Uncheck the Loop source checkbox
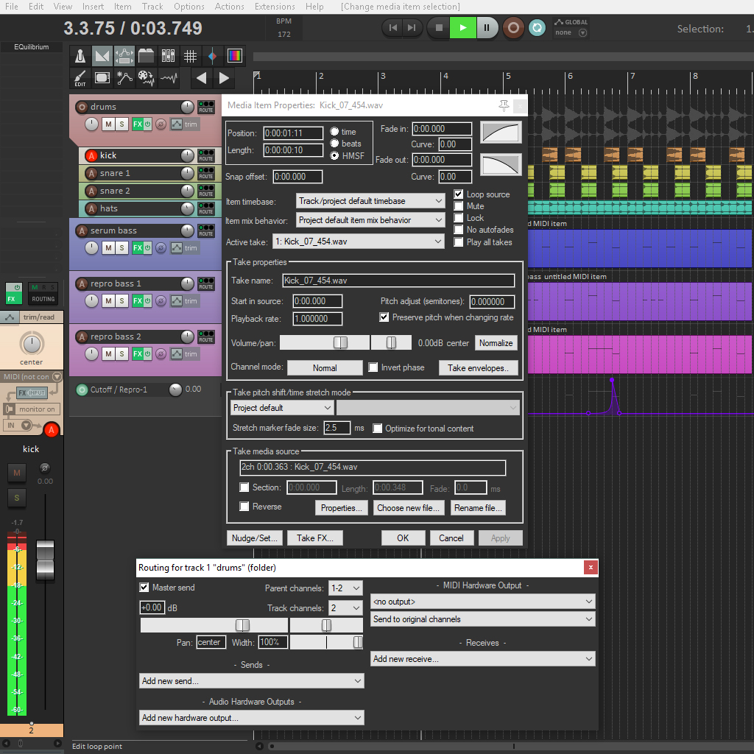The image size is (754, 754). coord(460,194)
